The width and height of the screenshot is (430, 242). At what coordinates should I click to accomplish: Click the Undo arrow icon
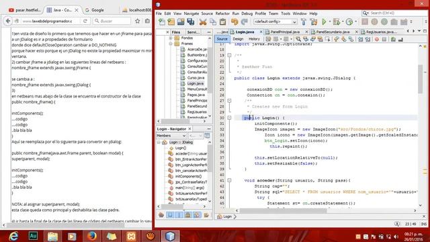pyautogui.click(x=234, y=22)
